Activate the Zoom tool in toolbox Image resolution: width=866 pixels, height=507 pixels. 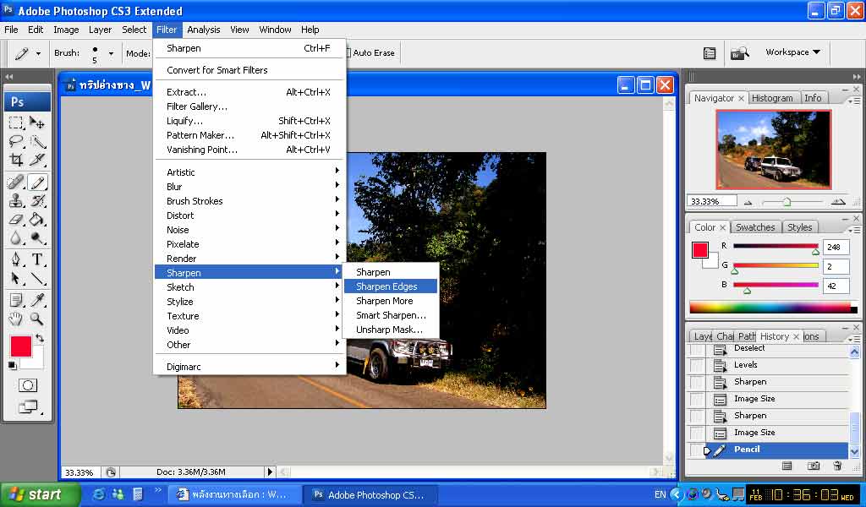[x=37, y=319]
